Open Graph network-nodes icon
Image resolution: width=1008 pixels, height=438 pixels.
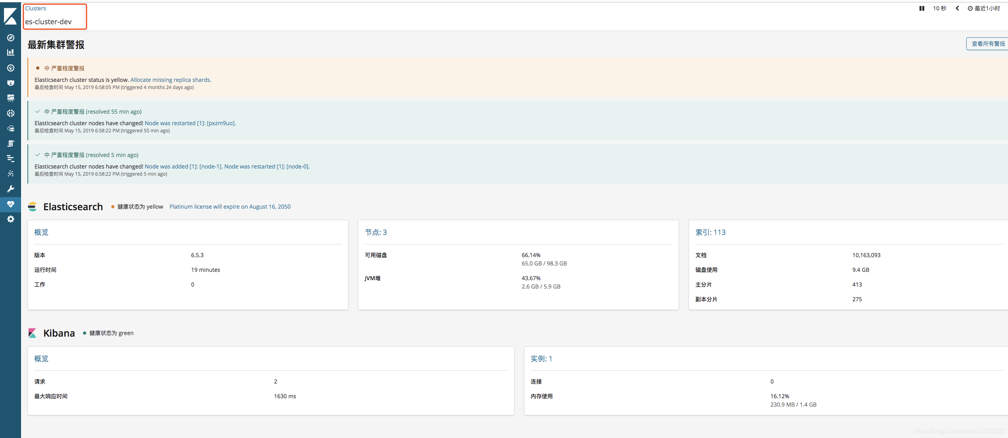11,173
